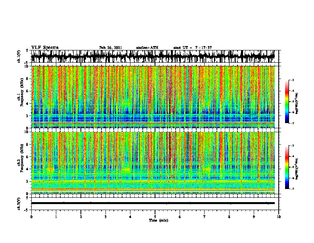Click the ch.1 color bar "log(PSD)" label
The width and height of the screenshot is (314, 243).
point(297,104)
